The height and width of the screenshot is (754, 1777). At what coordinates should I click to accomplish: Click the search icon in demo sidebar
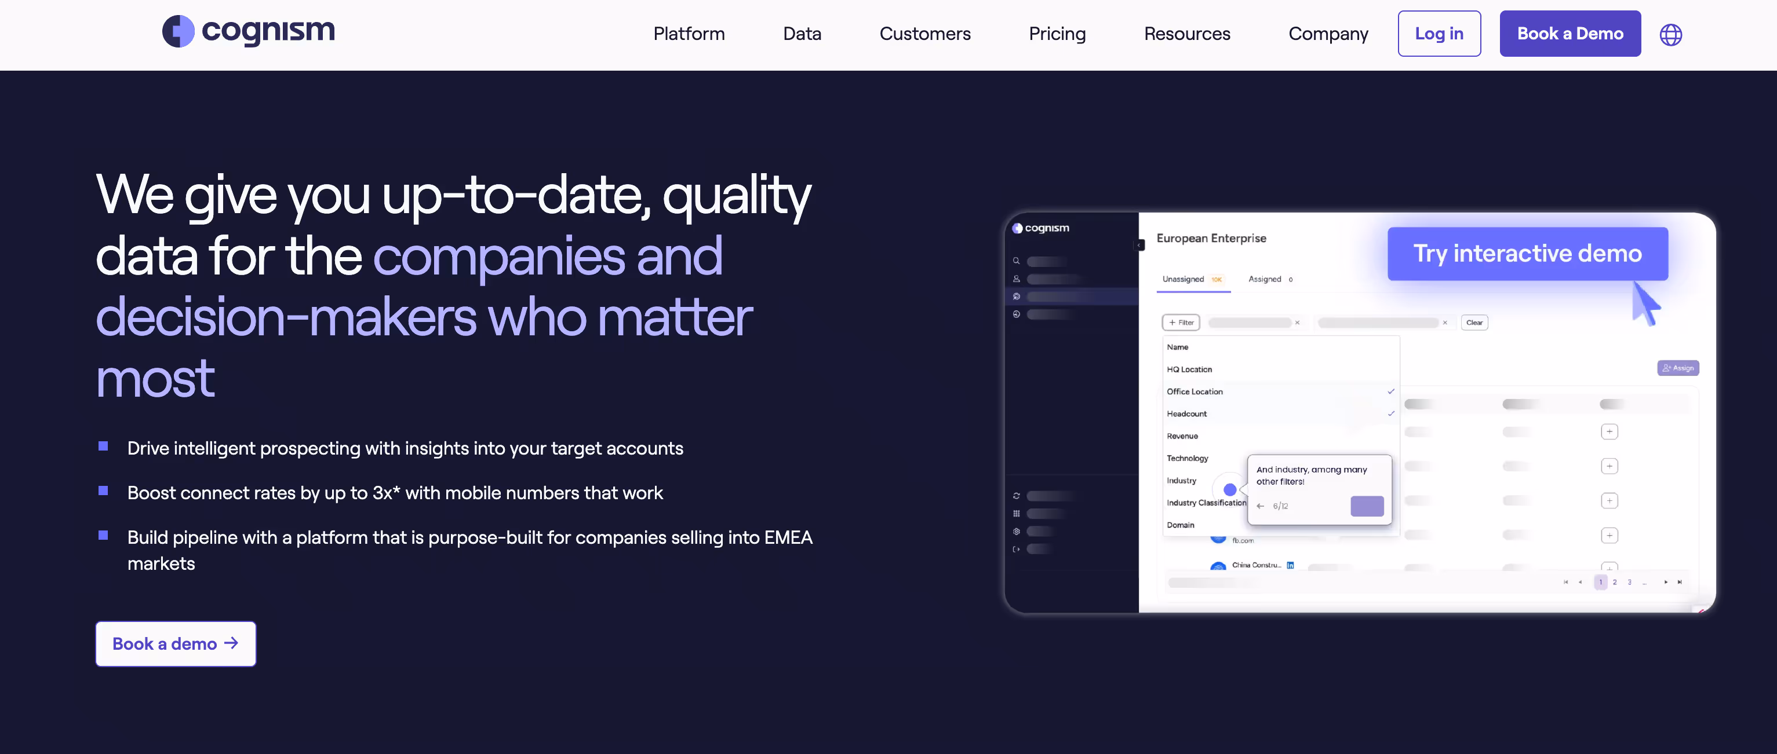point(1016,261)
